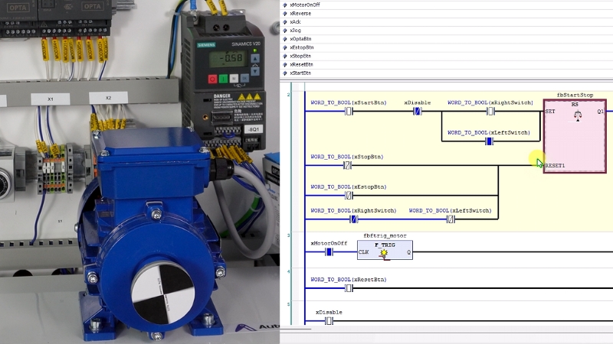Click the variable icon beside xAck
Image resolution: width=613 pixels, height=344 pixels.
click(x=285, y=22)
